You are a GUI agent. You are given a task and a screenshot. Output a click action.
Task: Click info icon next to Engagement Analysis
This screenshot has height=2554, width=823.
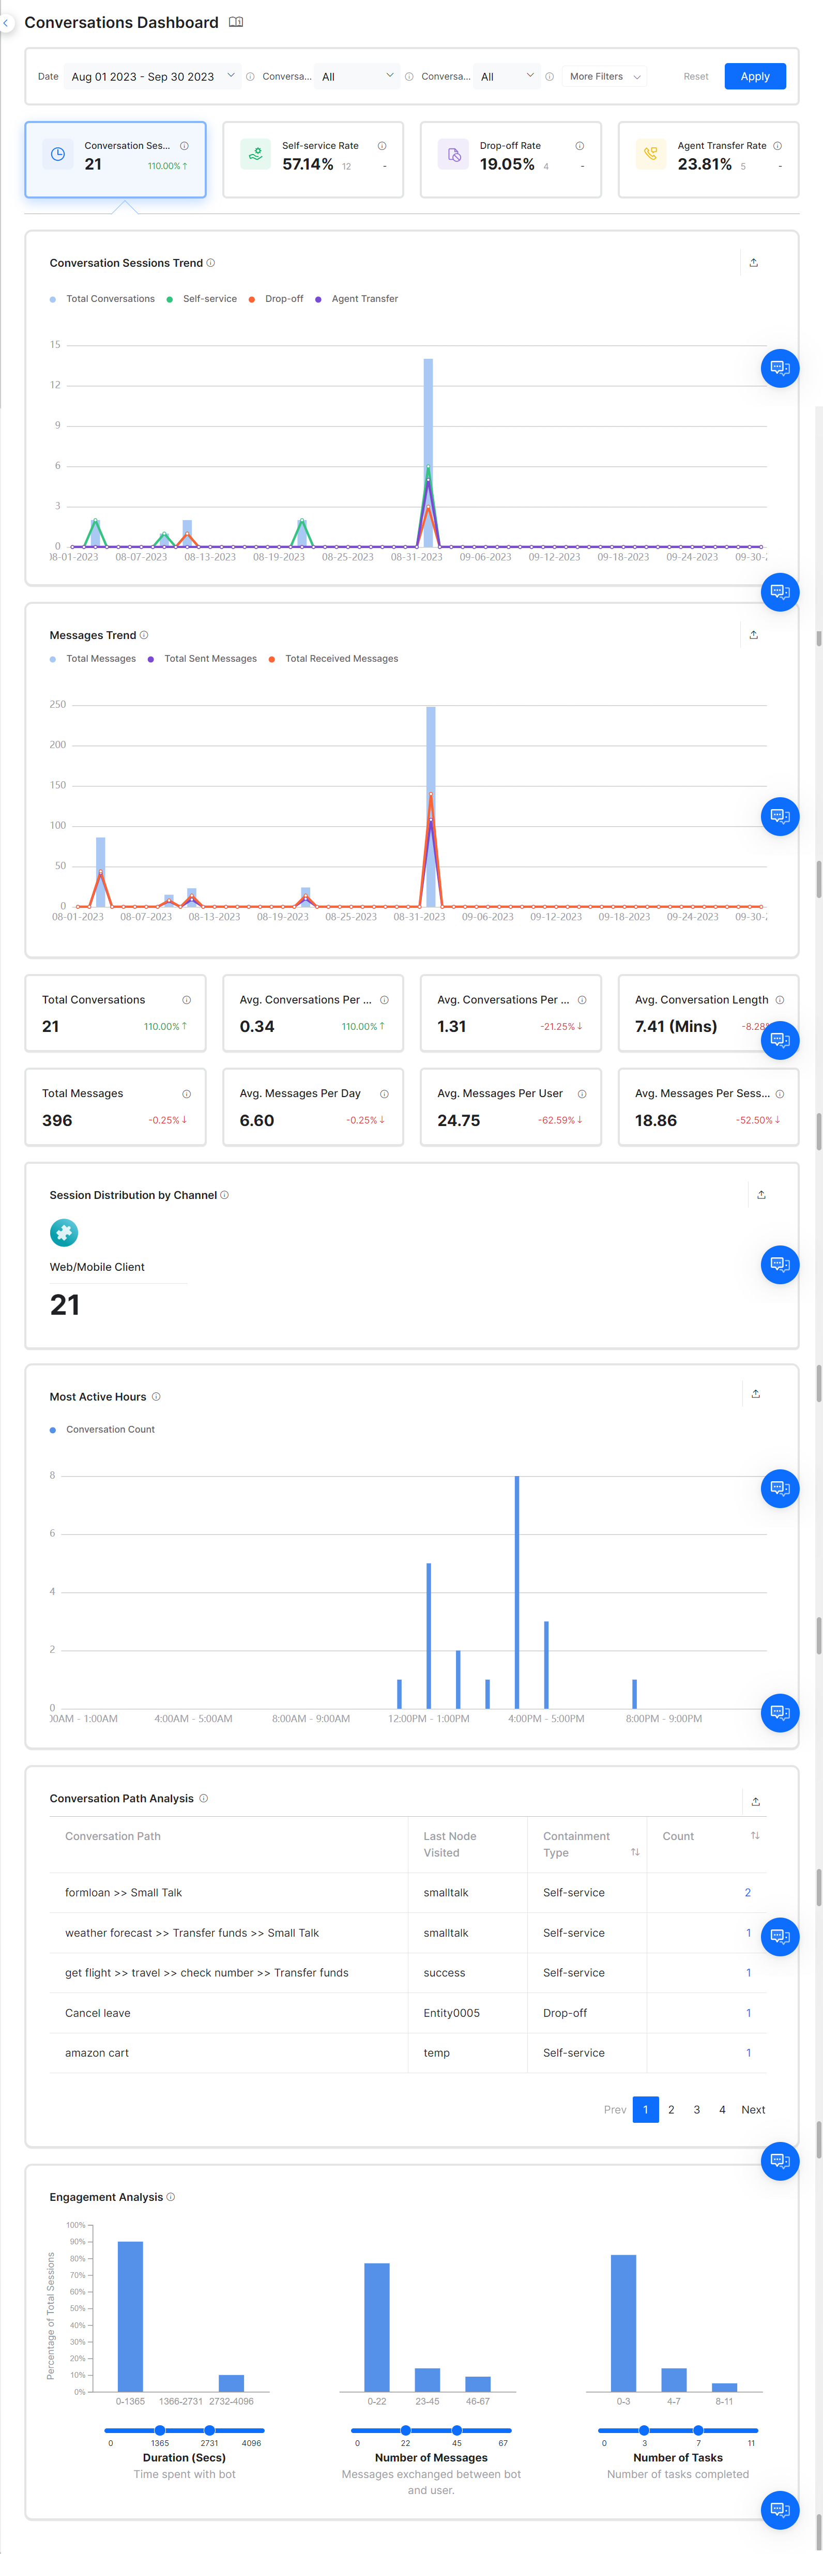coord(171,2197)
